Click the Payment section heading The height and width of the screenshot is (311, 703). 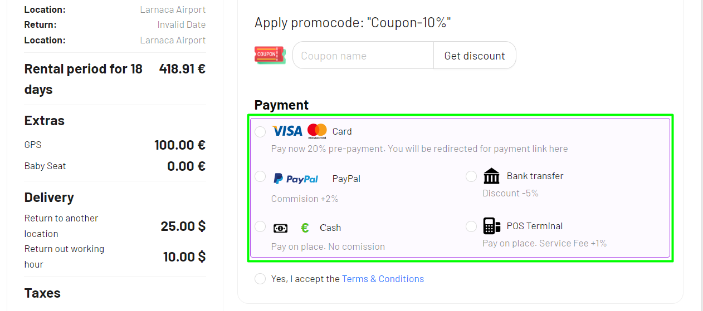click(281, 105)
